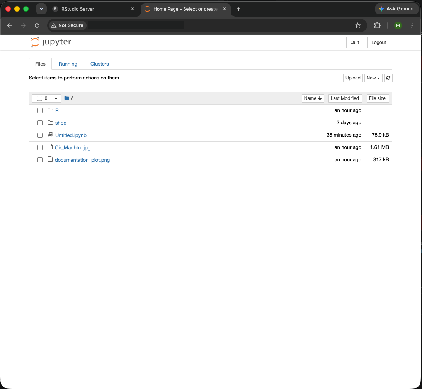
Task: Go forward in browser history
Action: (23, 25)
